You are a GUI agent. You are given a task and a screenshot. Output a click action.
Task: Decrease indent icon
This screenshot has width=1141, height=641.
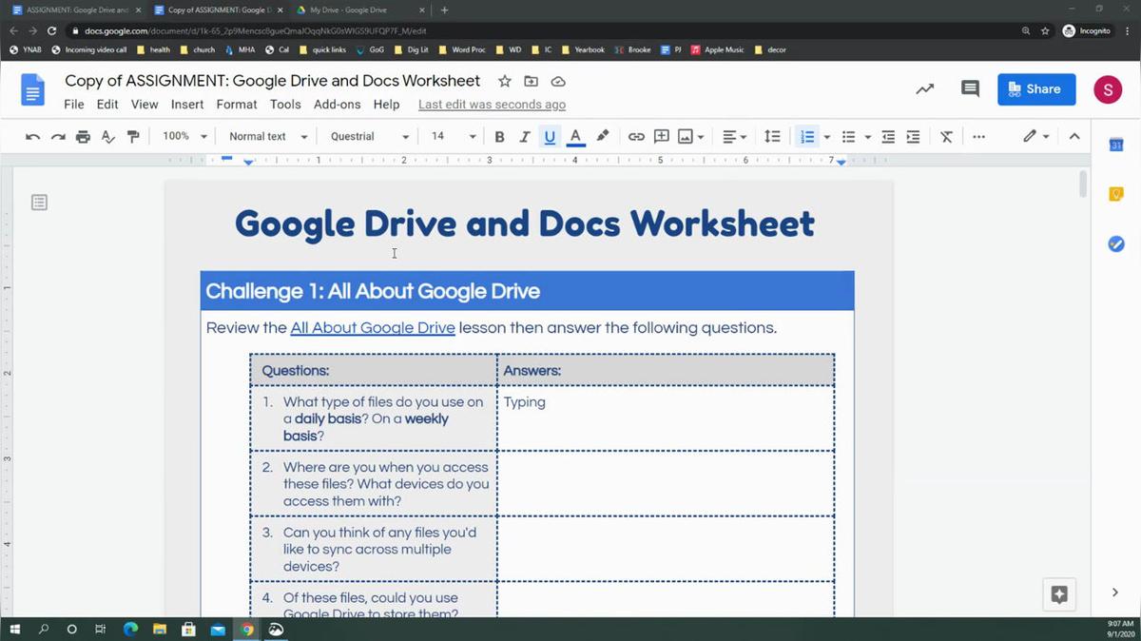click(x=888, y=137)
